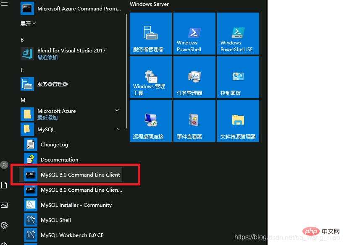The width and height of the screenshot is (344, 245).
Task: Click MySQL Installer - Community icon
Action: 31,205
